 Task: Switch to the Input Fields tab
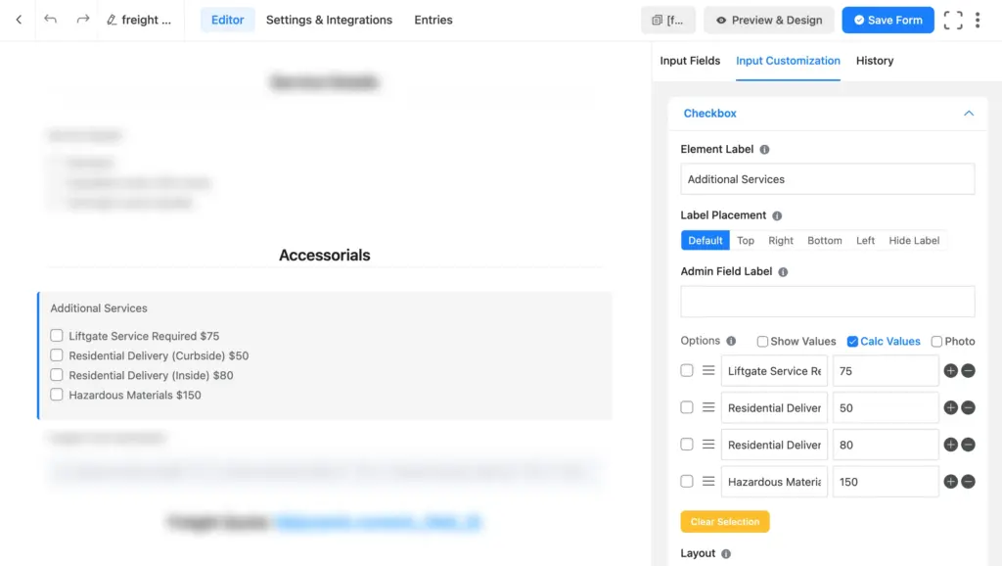pos(690,61)
